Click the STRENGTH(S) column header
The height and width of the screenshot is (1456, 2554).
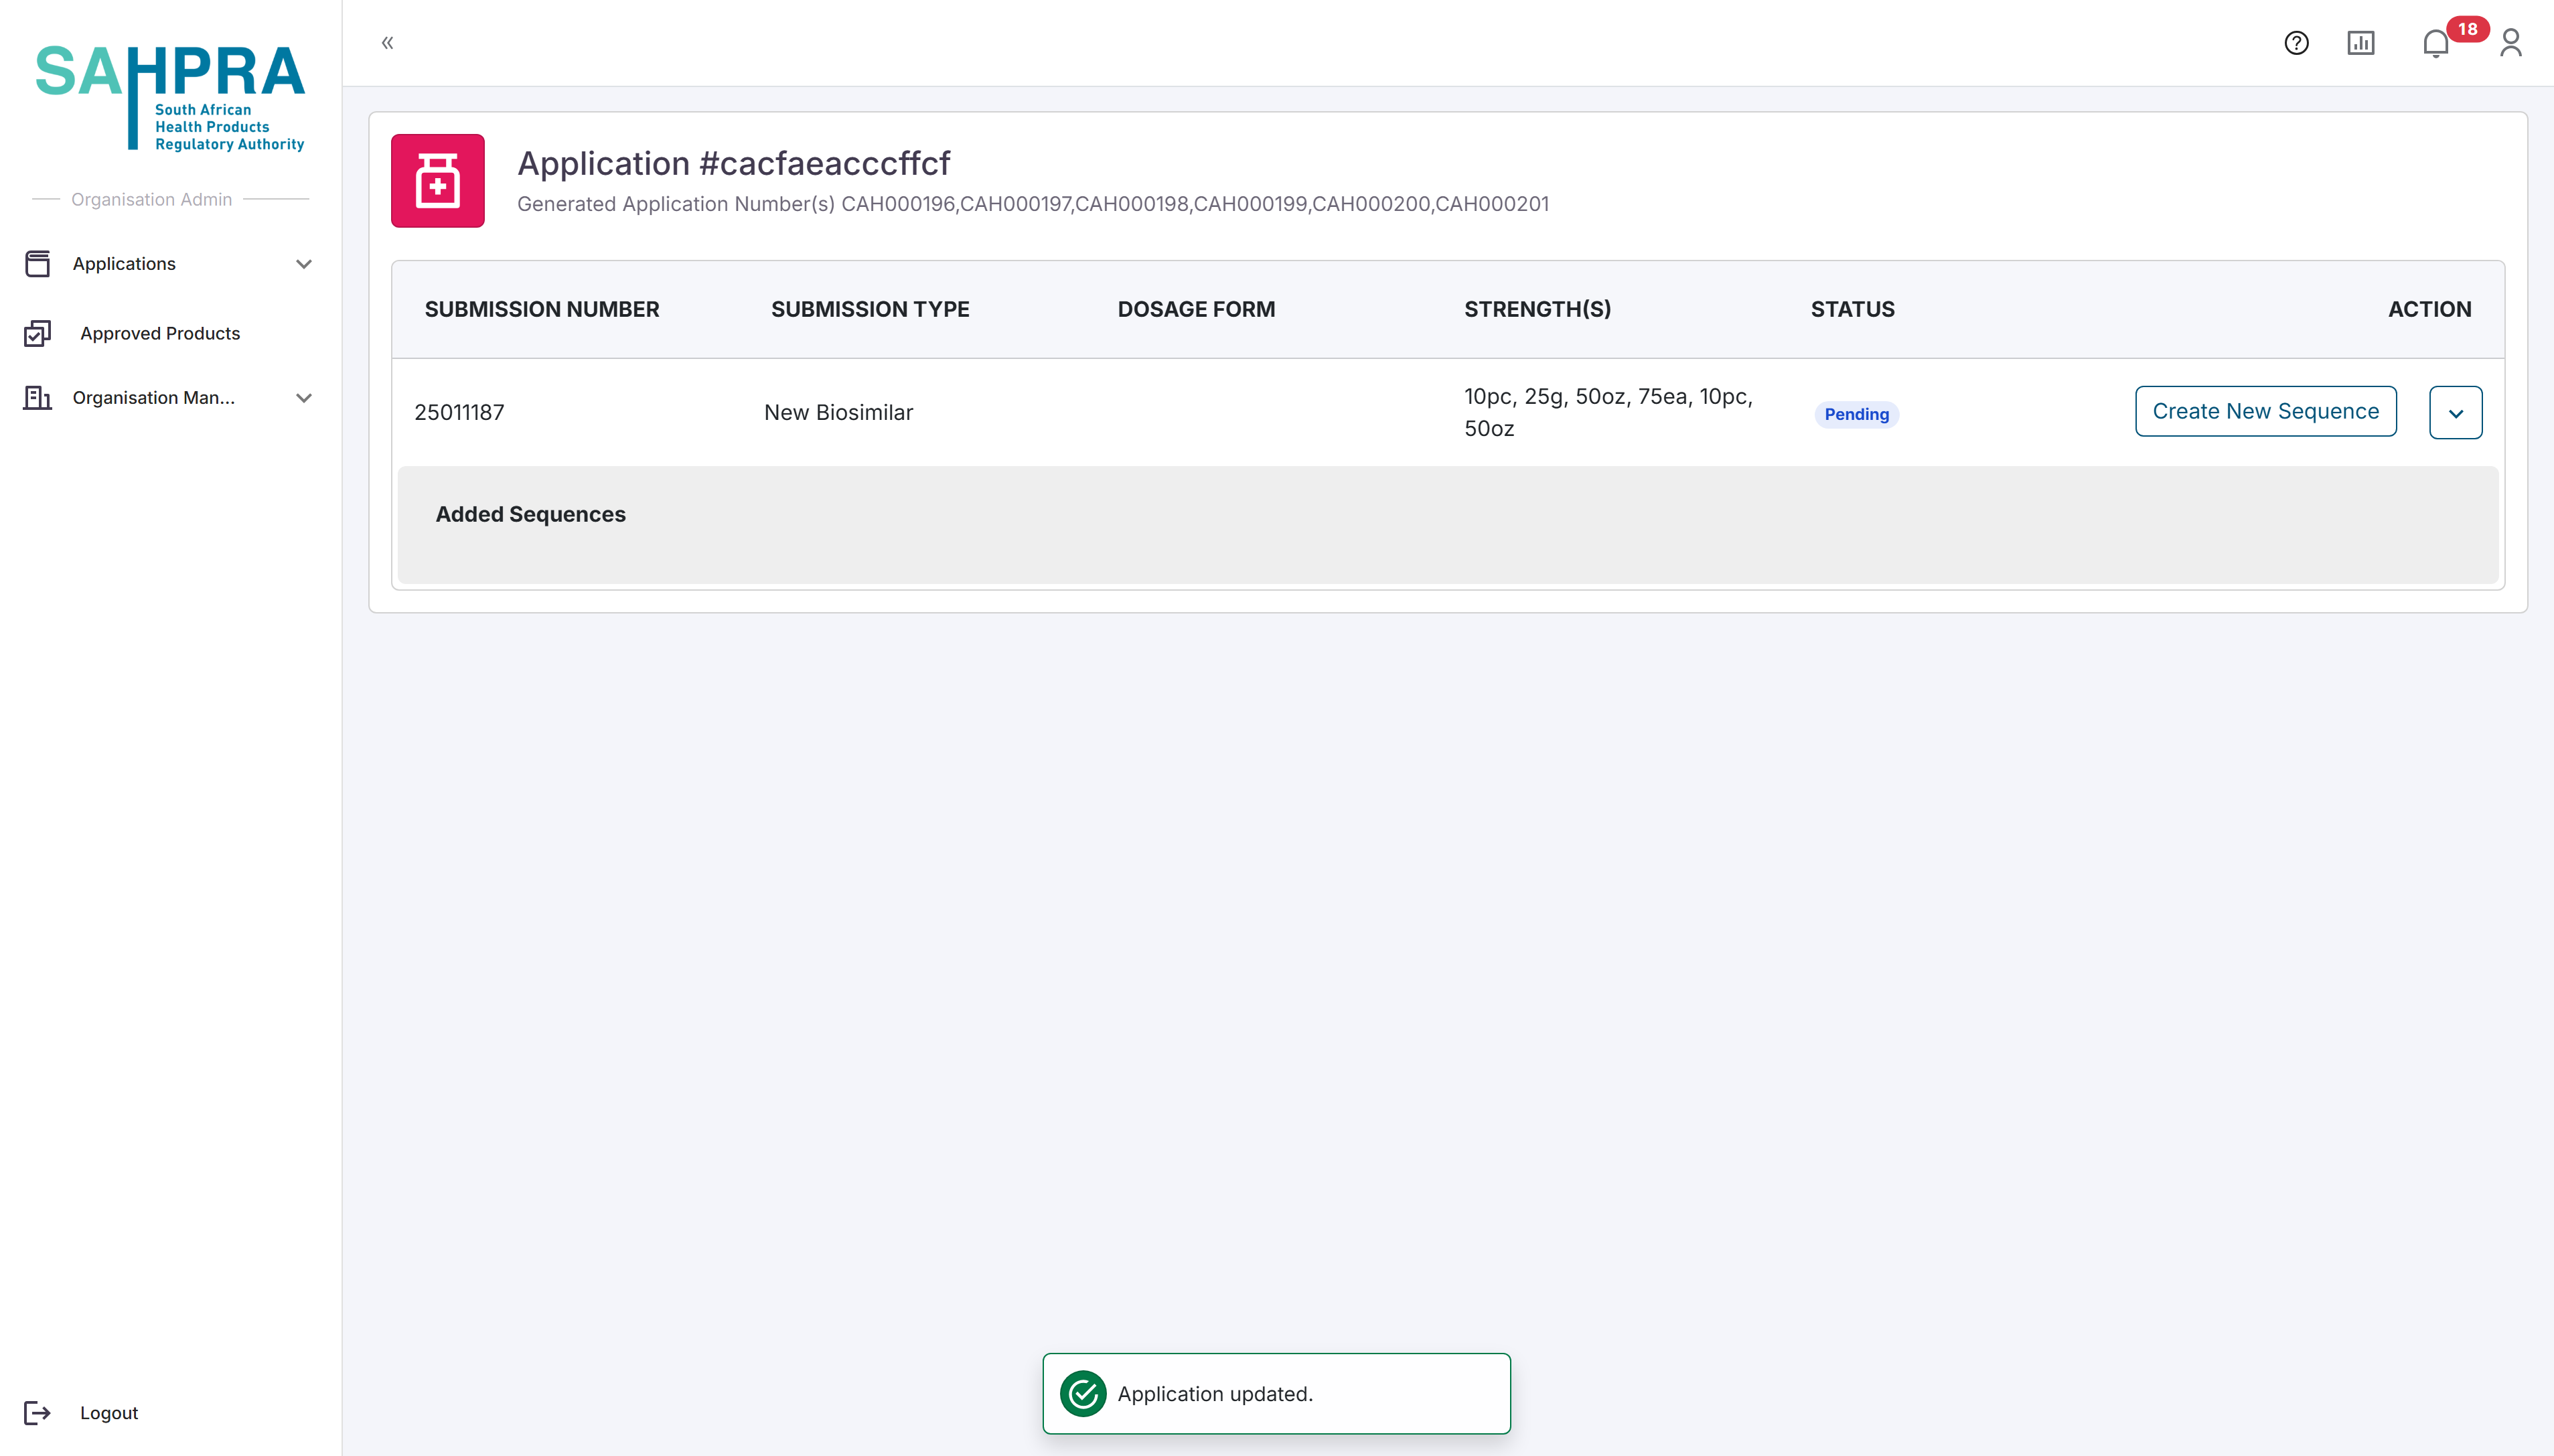click(1537, 309)
